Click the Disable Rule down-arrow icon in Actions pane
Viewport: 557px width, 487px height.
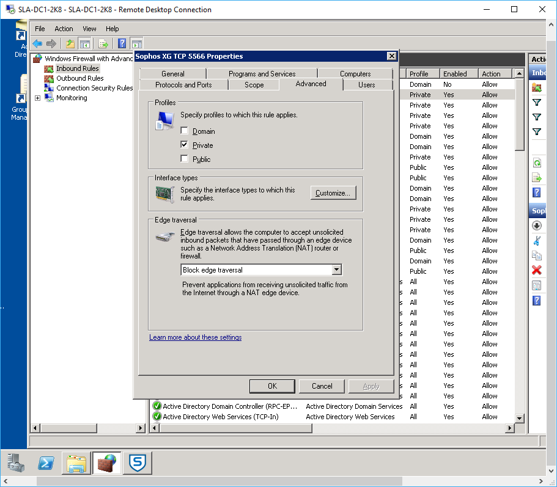537,225
